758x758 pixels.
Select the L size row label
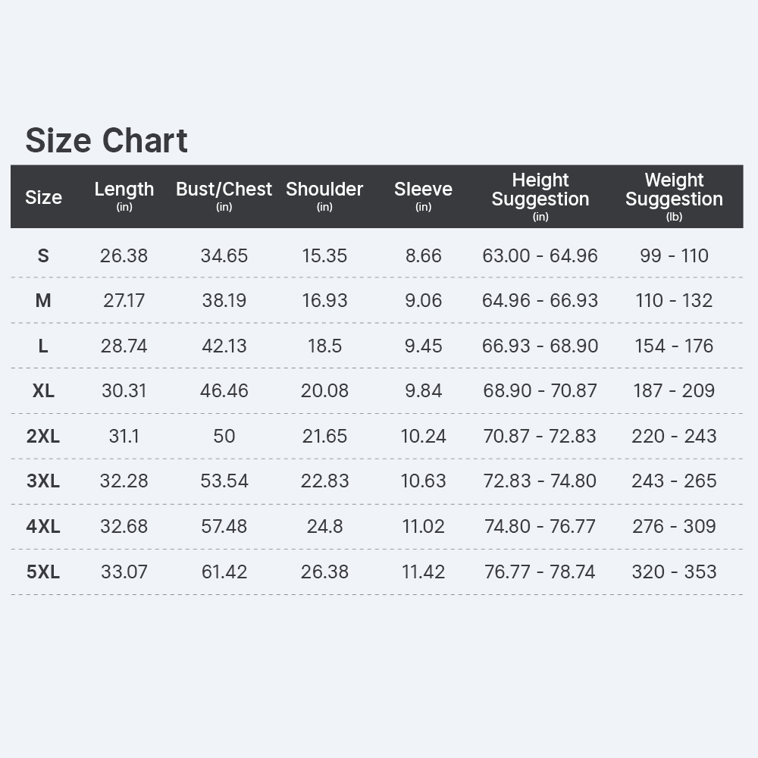click(43, 346)
